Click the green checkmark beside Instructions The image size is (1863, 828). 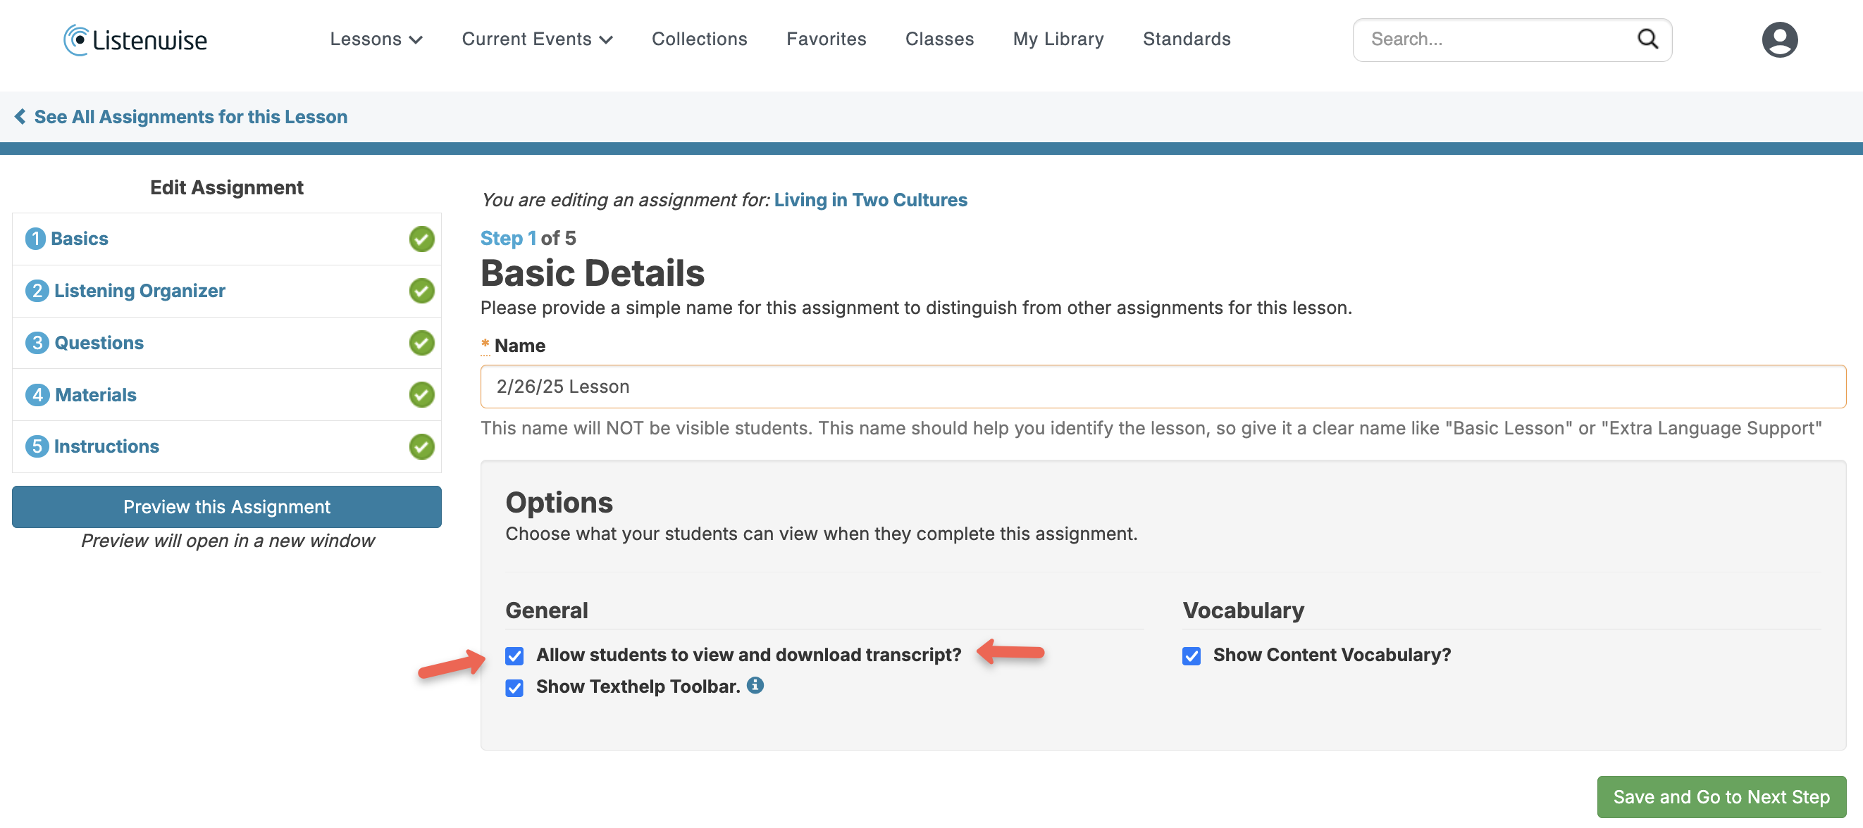tap(421, 447)
